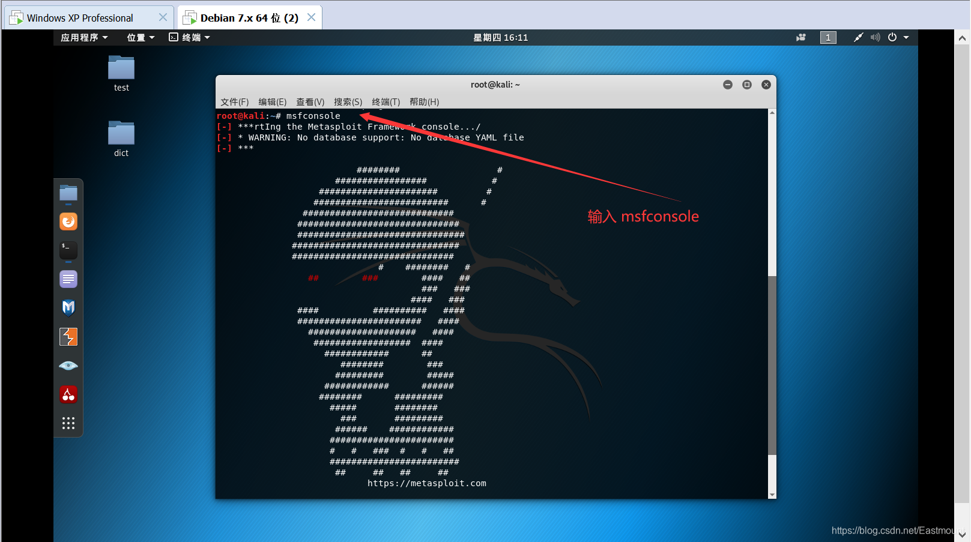Screen dimensions: 971x542
Task: Open the 文件(F) terminal menu
Action: coord(234,102)
